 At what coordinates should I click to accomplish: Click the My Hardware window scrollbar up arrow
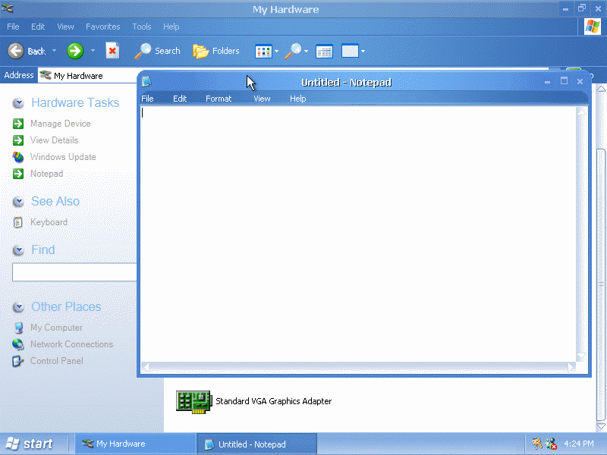(601, 89)
